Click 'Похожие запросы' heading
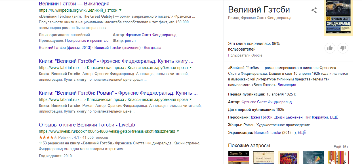362x164 pixels. click(x=249, y=146)
